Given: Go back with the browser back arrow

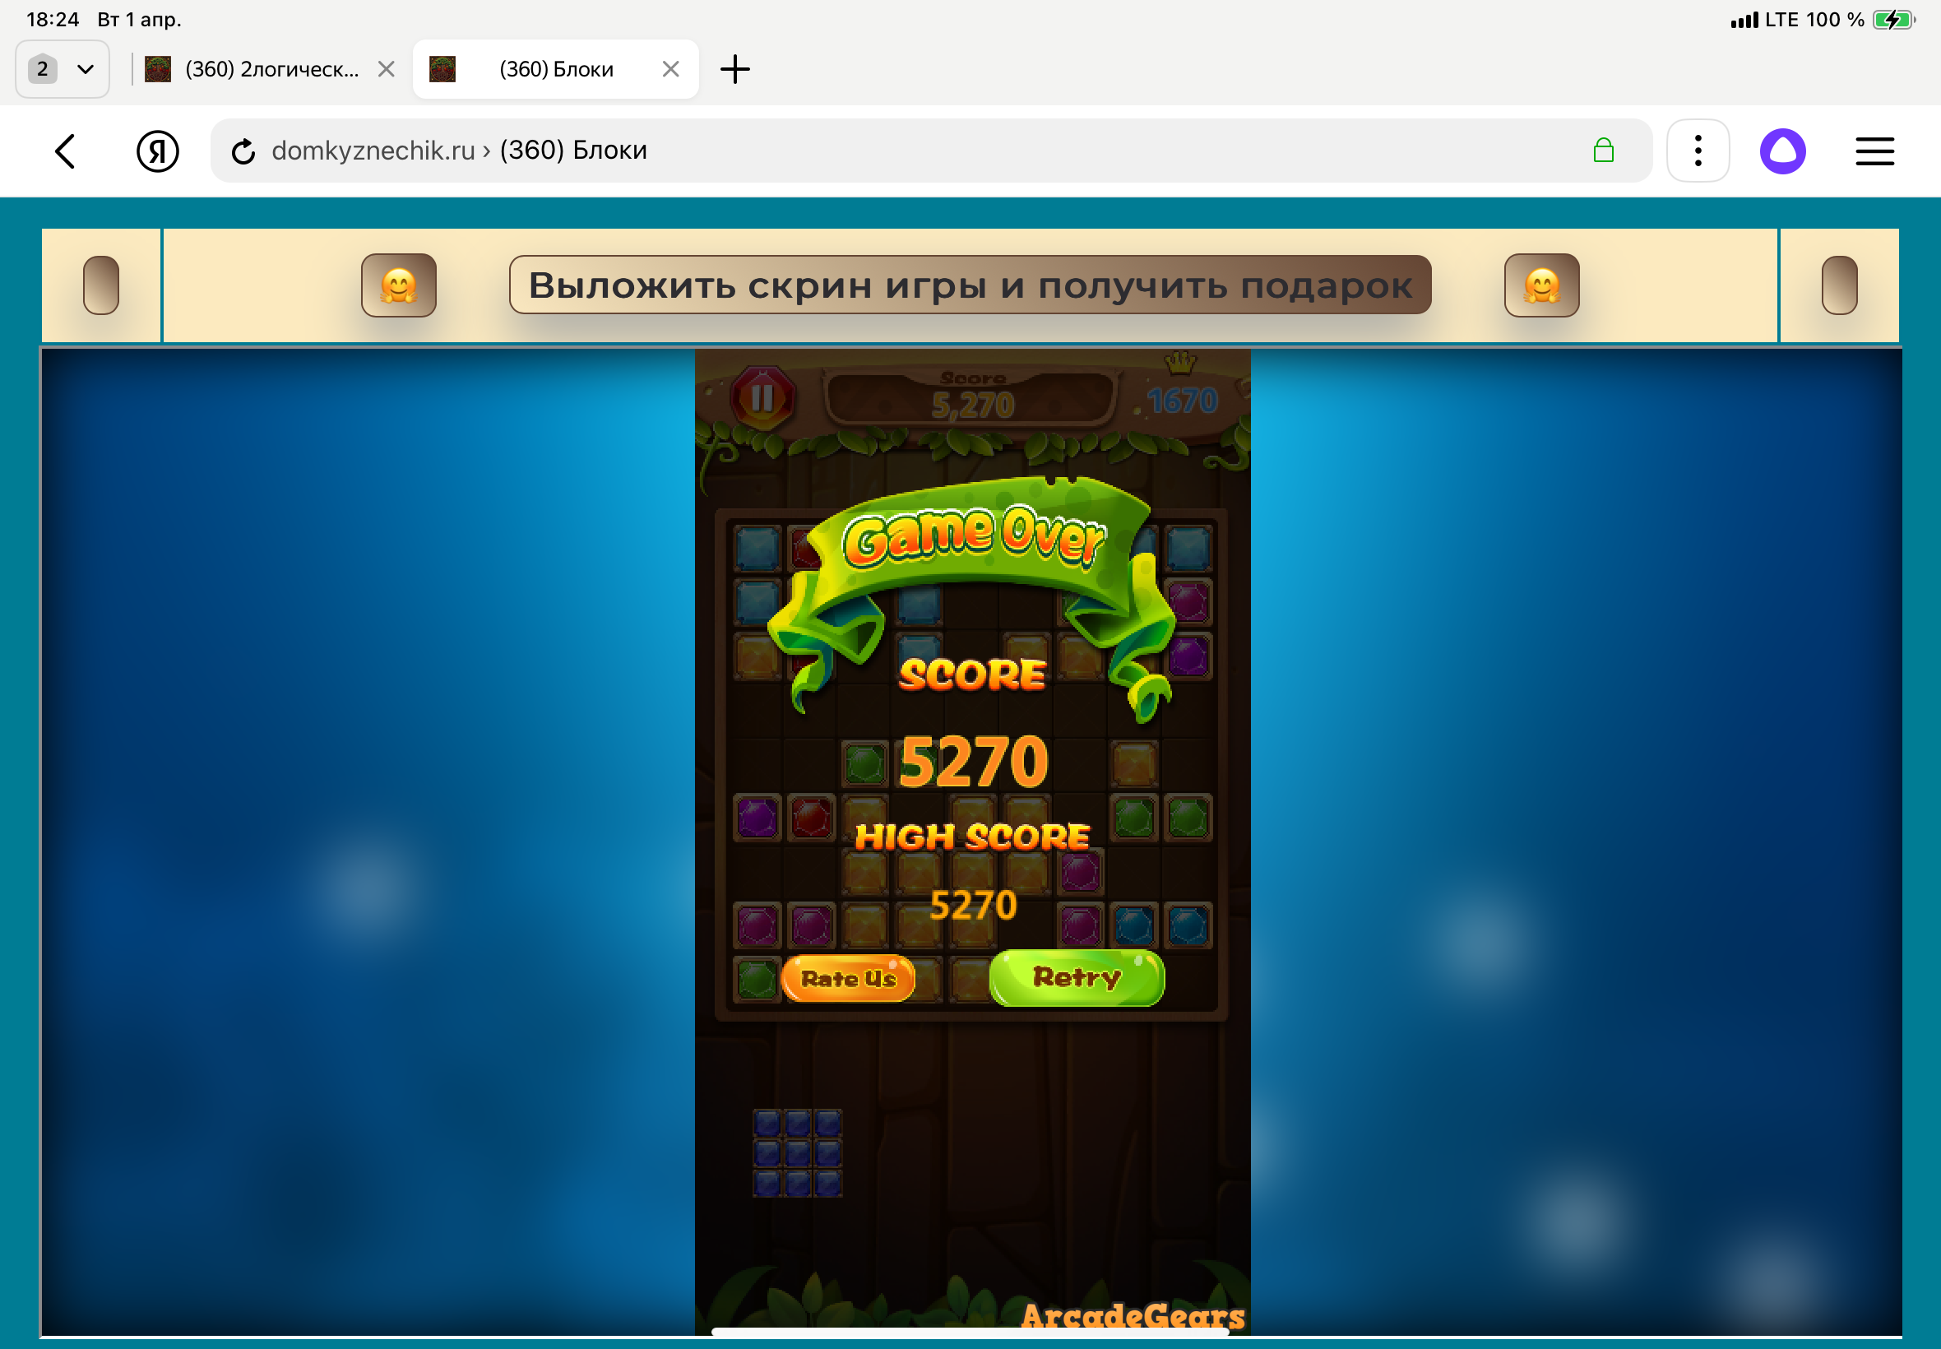Looking at the screenshot, I should (65, 151).
